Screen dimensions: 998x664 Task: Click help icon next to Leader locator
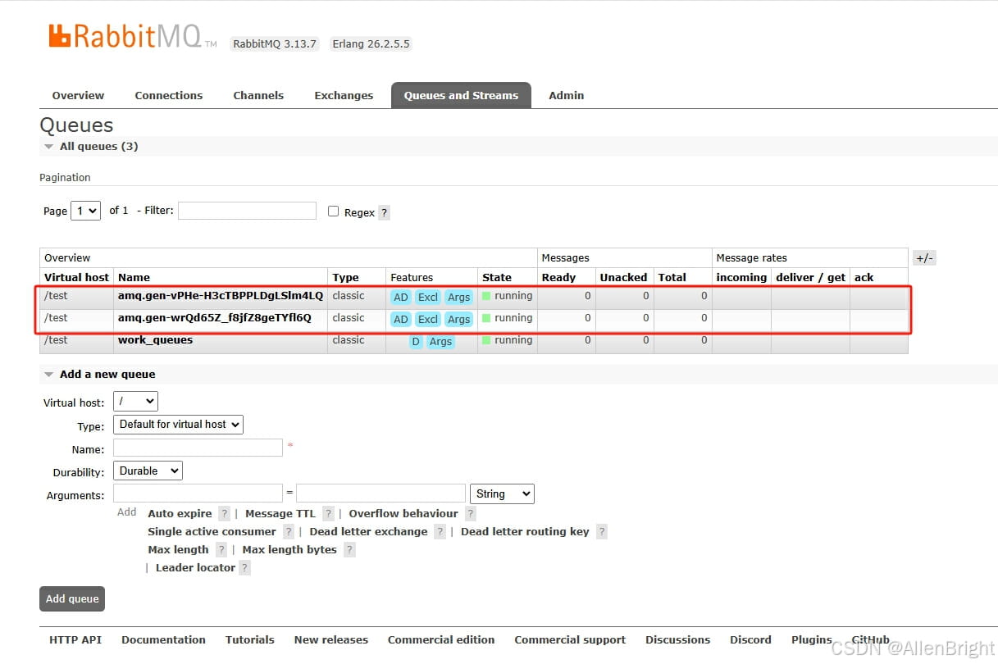pos(244,568)
